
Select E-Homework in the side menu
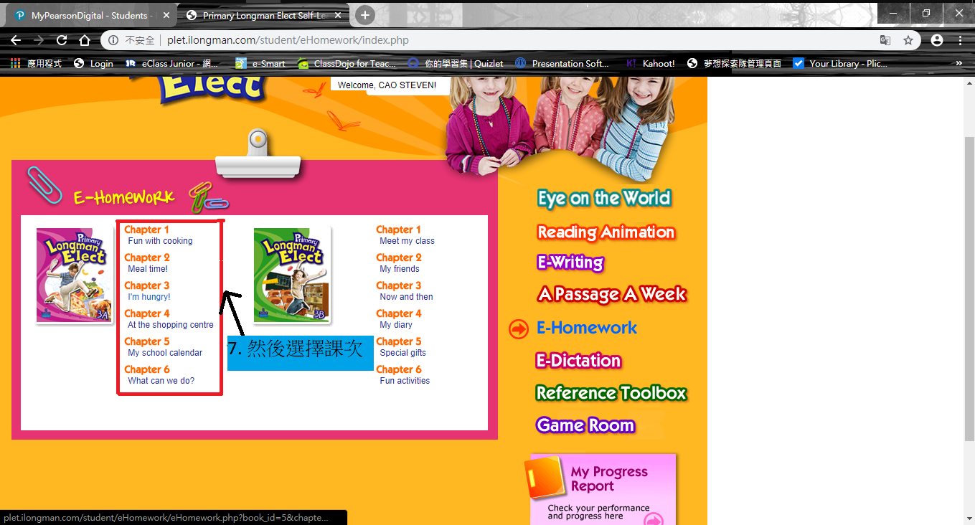tap(587, 328)
